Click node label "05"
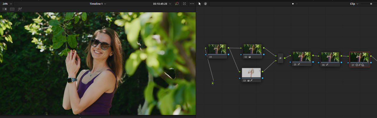This screenshot has height=118, width=377. (295, 65)
